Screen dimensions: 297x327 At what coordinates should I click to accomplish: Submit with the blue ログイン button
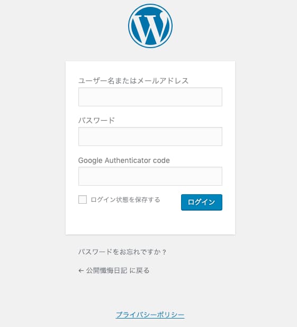pyautogui.click(x=202, y=202)
